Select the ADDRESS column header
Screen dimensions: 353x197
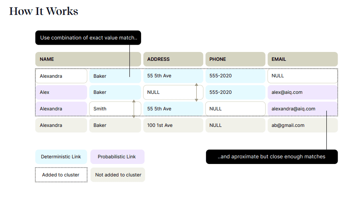tap(173, 59)
